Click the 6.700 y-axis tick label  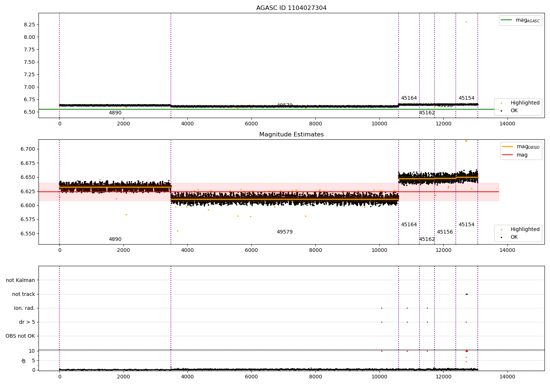click(28, 149)
